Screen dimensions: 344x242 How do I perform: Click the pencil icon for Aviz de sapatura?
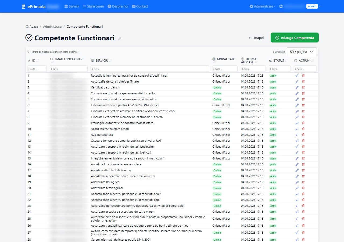297,135
